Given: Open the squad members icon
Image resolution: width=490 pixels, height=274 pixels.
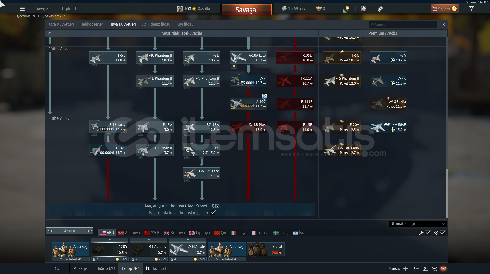Looking at the screenshot, I should click(426, 269).
